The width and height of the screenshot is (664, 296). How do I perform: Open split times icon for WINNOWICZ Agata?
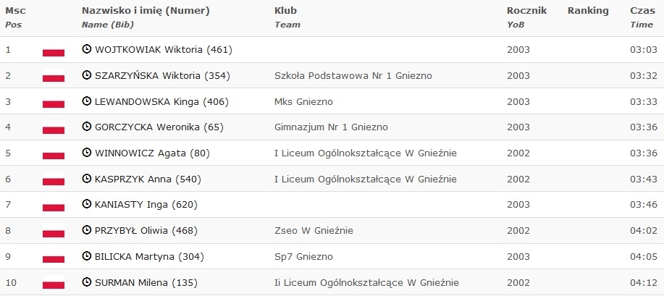pos(86,153)
